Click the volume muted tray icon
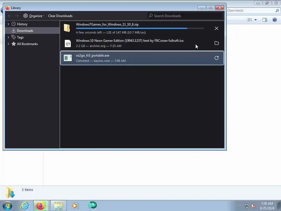The height and width of the screenshot is (211, 281). click(253, 206)
